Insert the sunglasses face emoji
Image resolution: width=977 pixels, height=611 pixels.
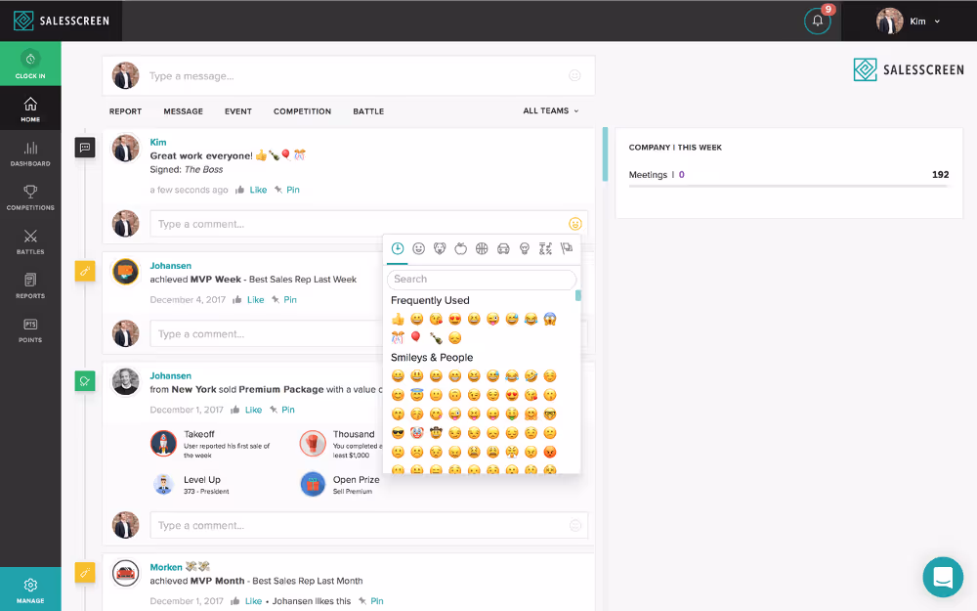point(398,433)
